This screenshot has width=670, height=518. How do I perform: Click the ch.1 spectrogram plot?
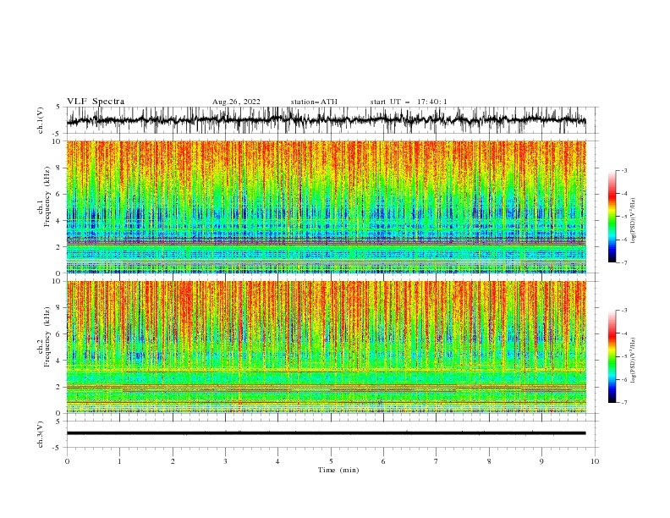327,207
